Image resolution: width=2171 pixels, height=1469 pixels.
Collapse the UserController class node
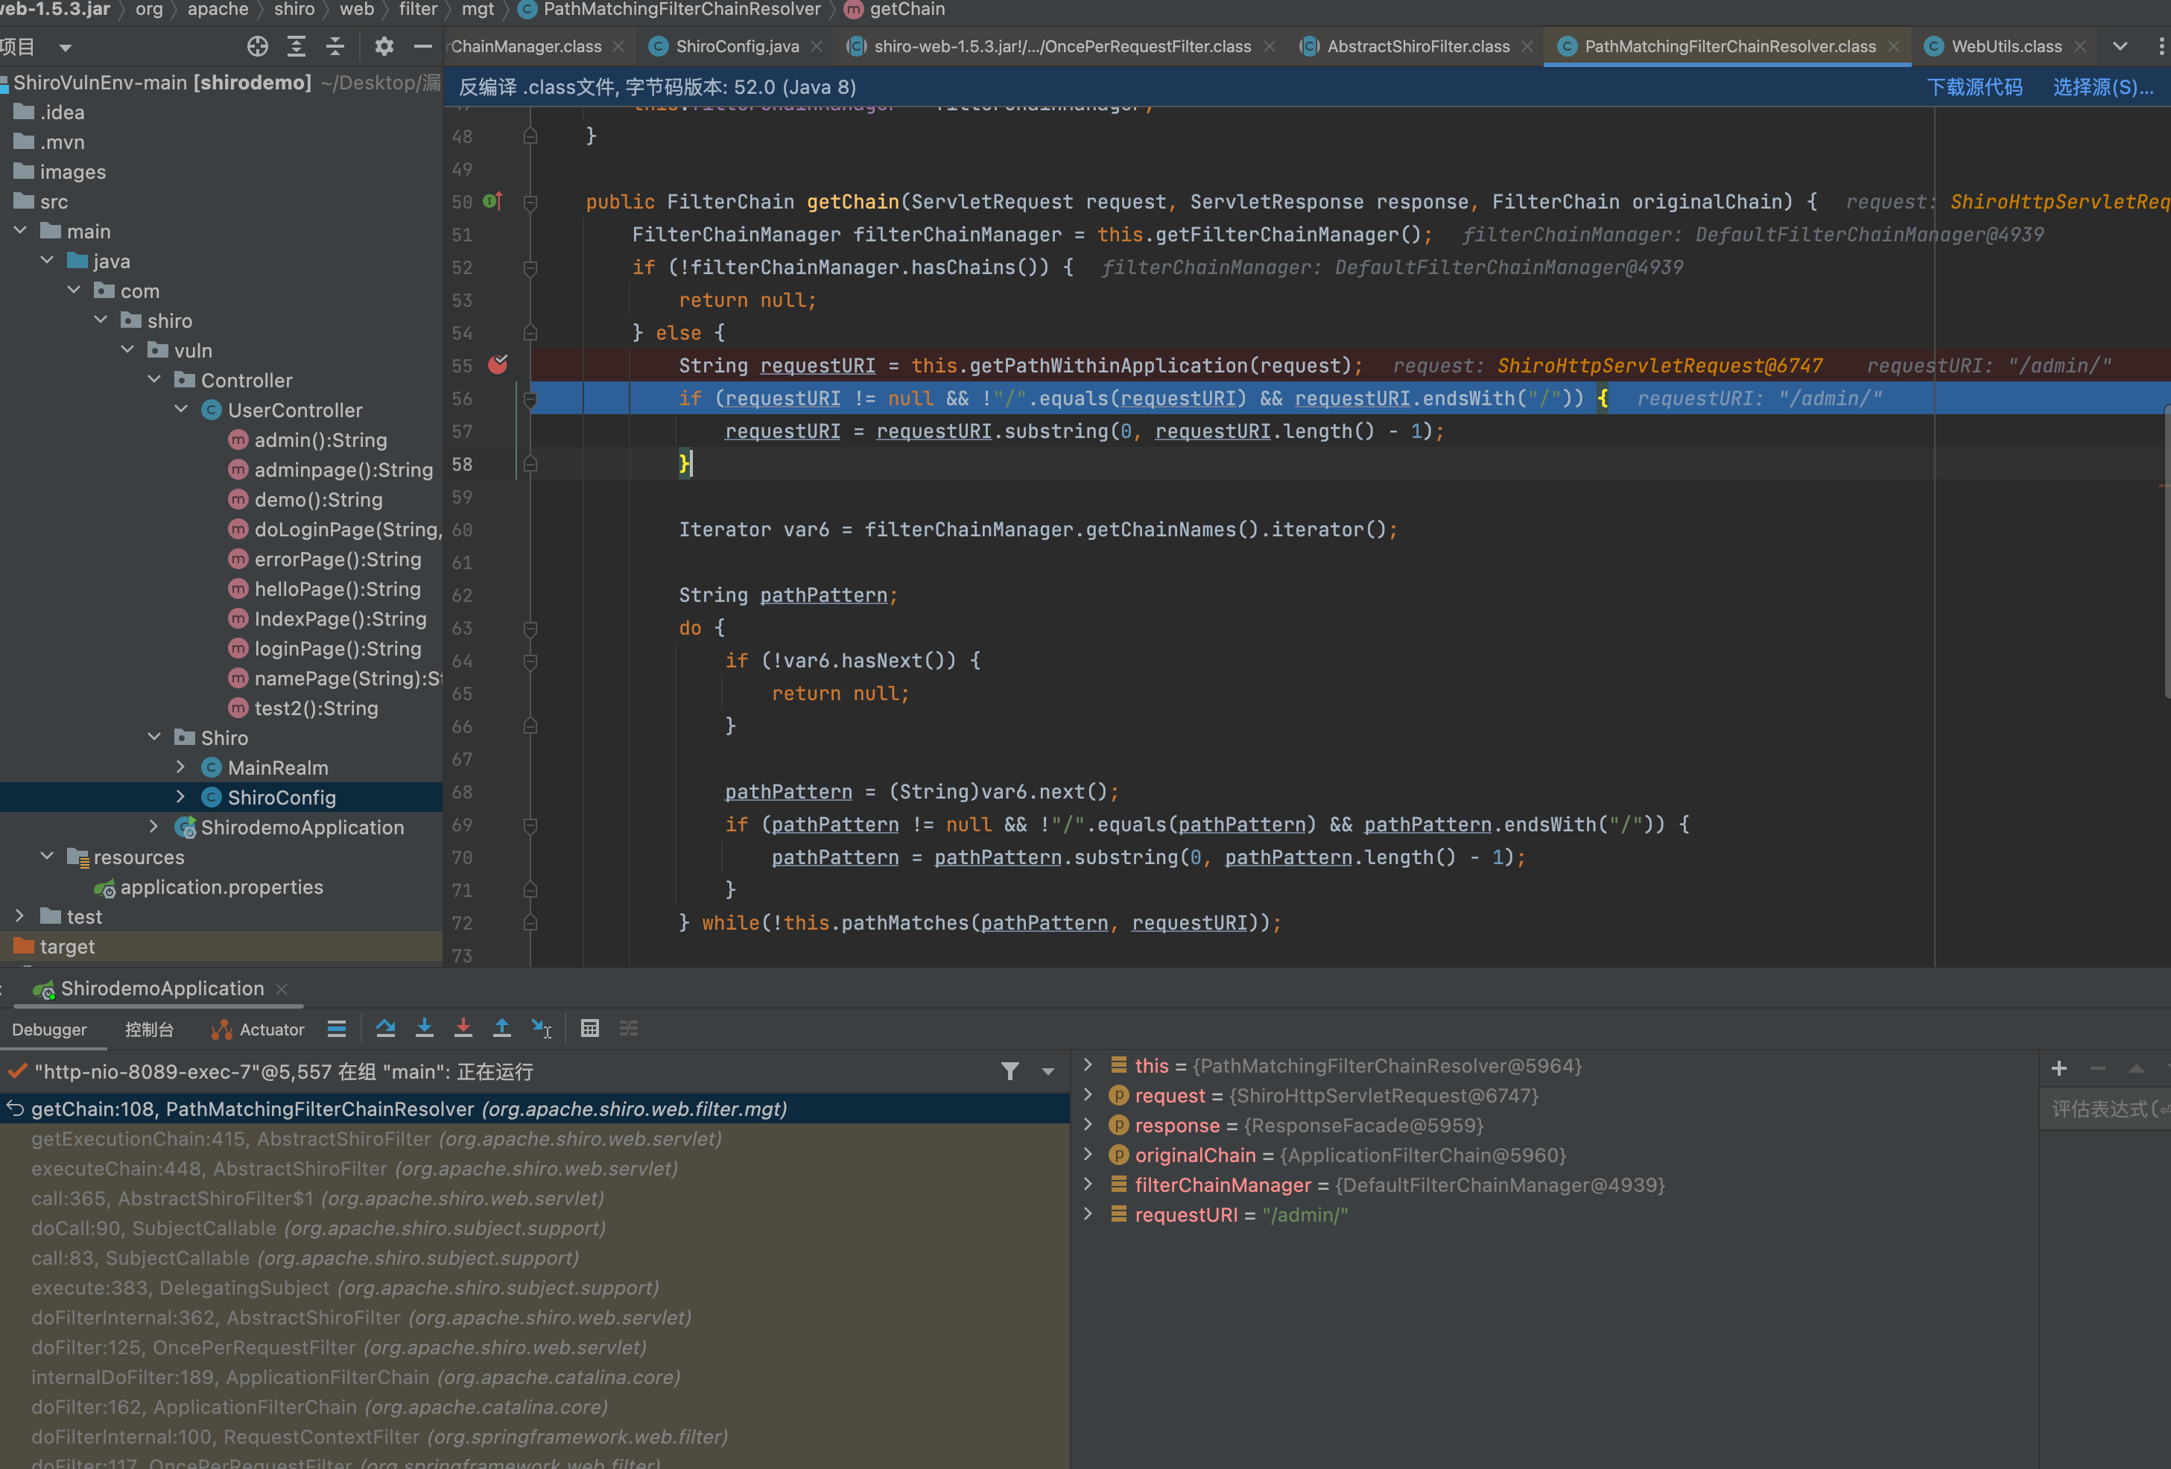(181, 410)
